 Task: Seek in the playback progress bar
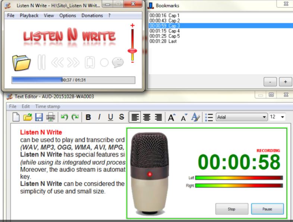pyautogui.click(x=73, y=80)
